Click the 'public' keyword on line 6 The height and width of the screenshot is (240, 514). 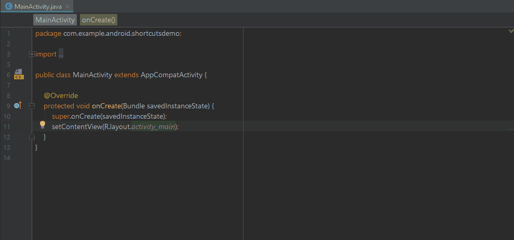(x=45, y=75)
